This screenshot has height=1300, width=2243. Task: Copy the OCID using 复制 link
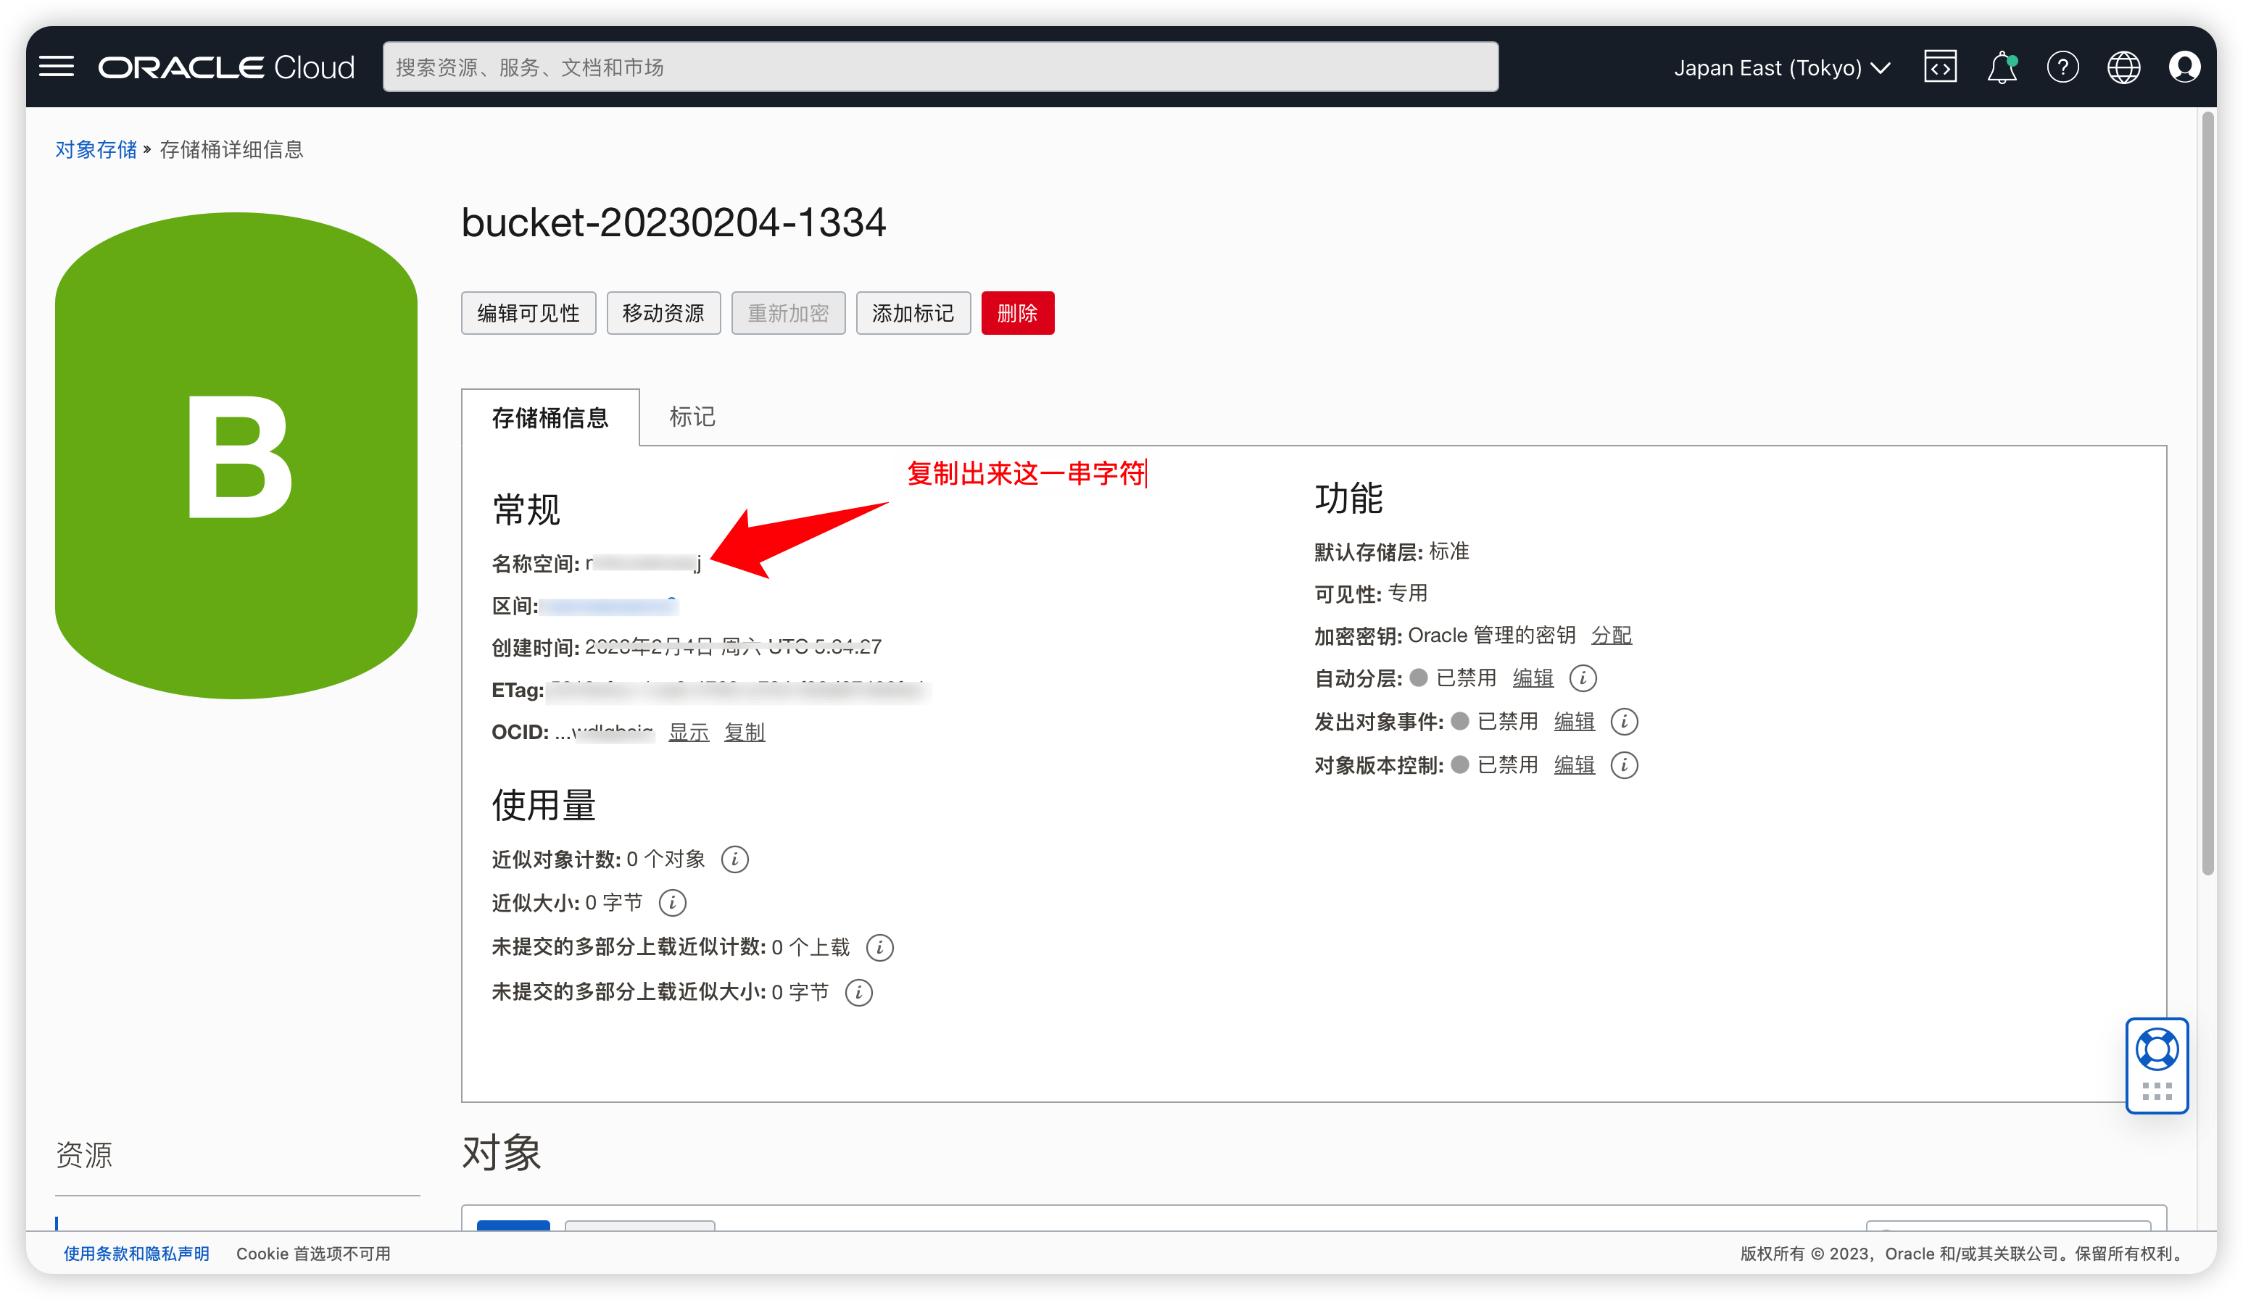pos(744,731)
